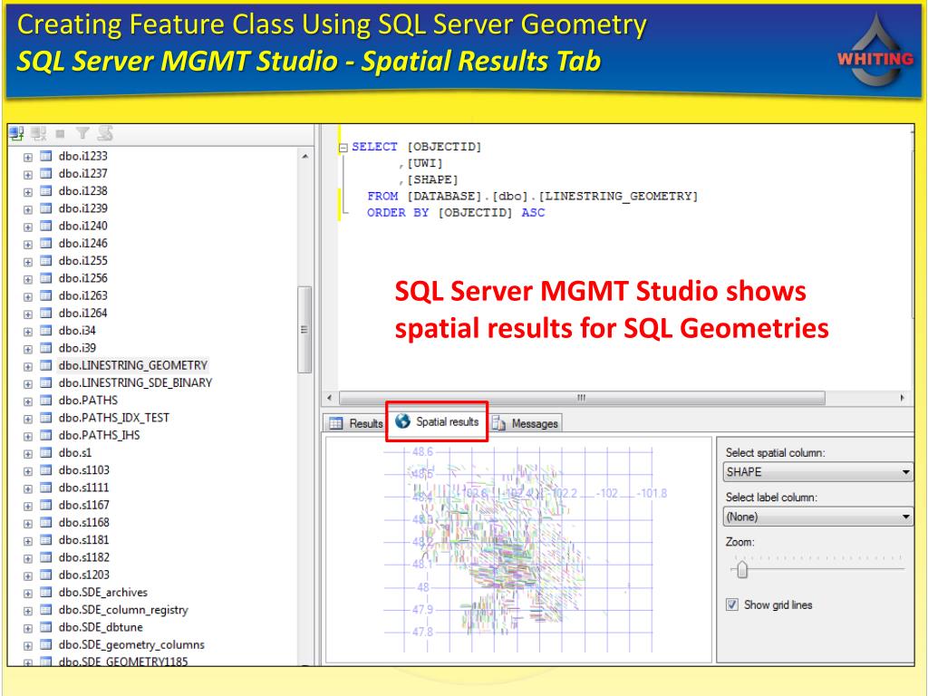The width and height of the screenshot is (928, 696).
Task: Click the ASC keyword in the query
Action: click(533, 213)
